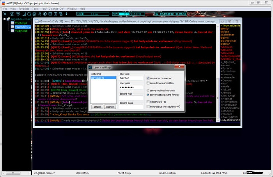Click the server icon next to ladysclub-irc
This screenshot has height=177, width=273.
coord(8,19)
